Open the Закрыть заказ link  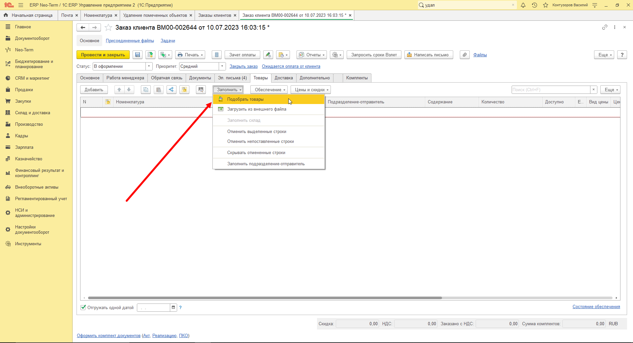point(243,66)
